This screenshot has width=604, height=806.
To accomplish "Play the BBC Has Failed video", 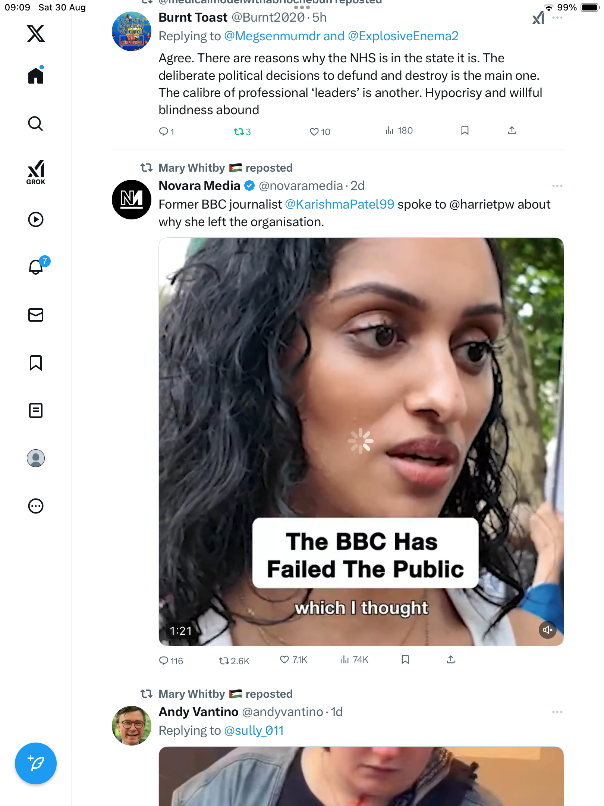I will click(361, 441).
